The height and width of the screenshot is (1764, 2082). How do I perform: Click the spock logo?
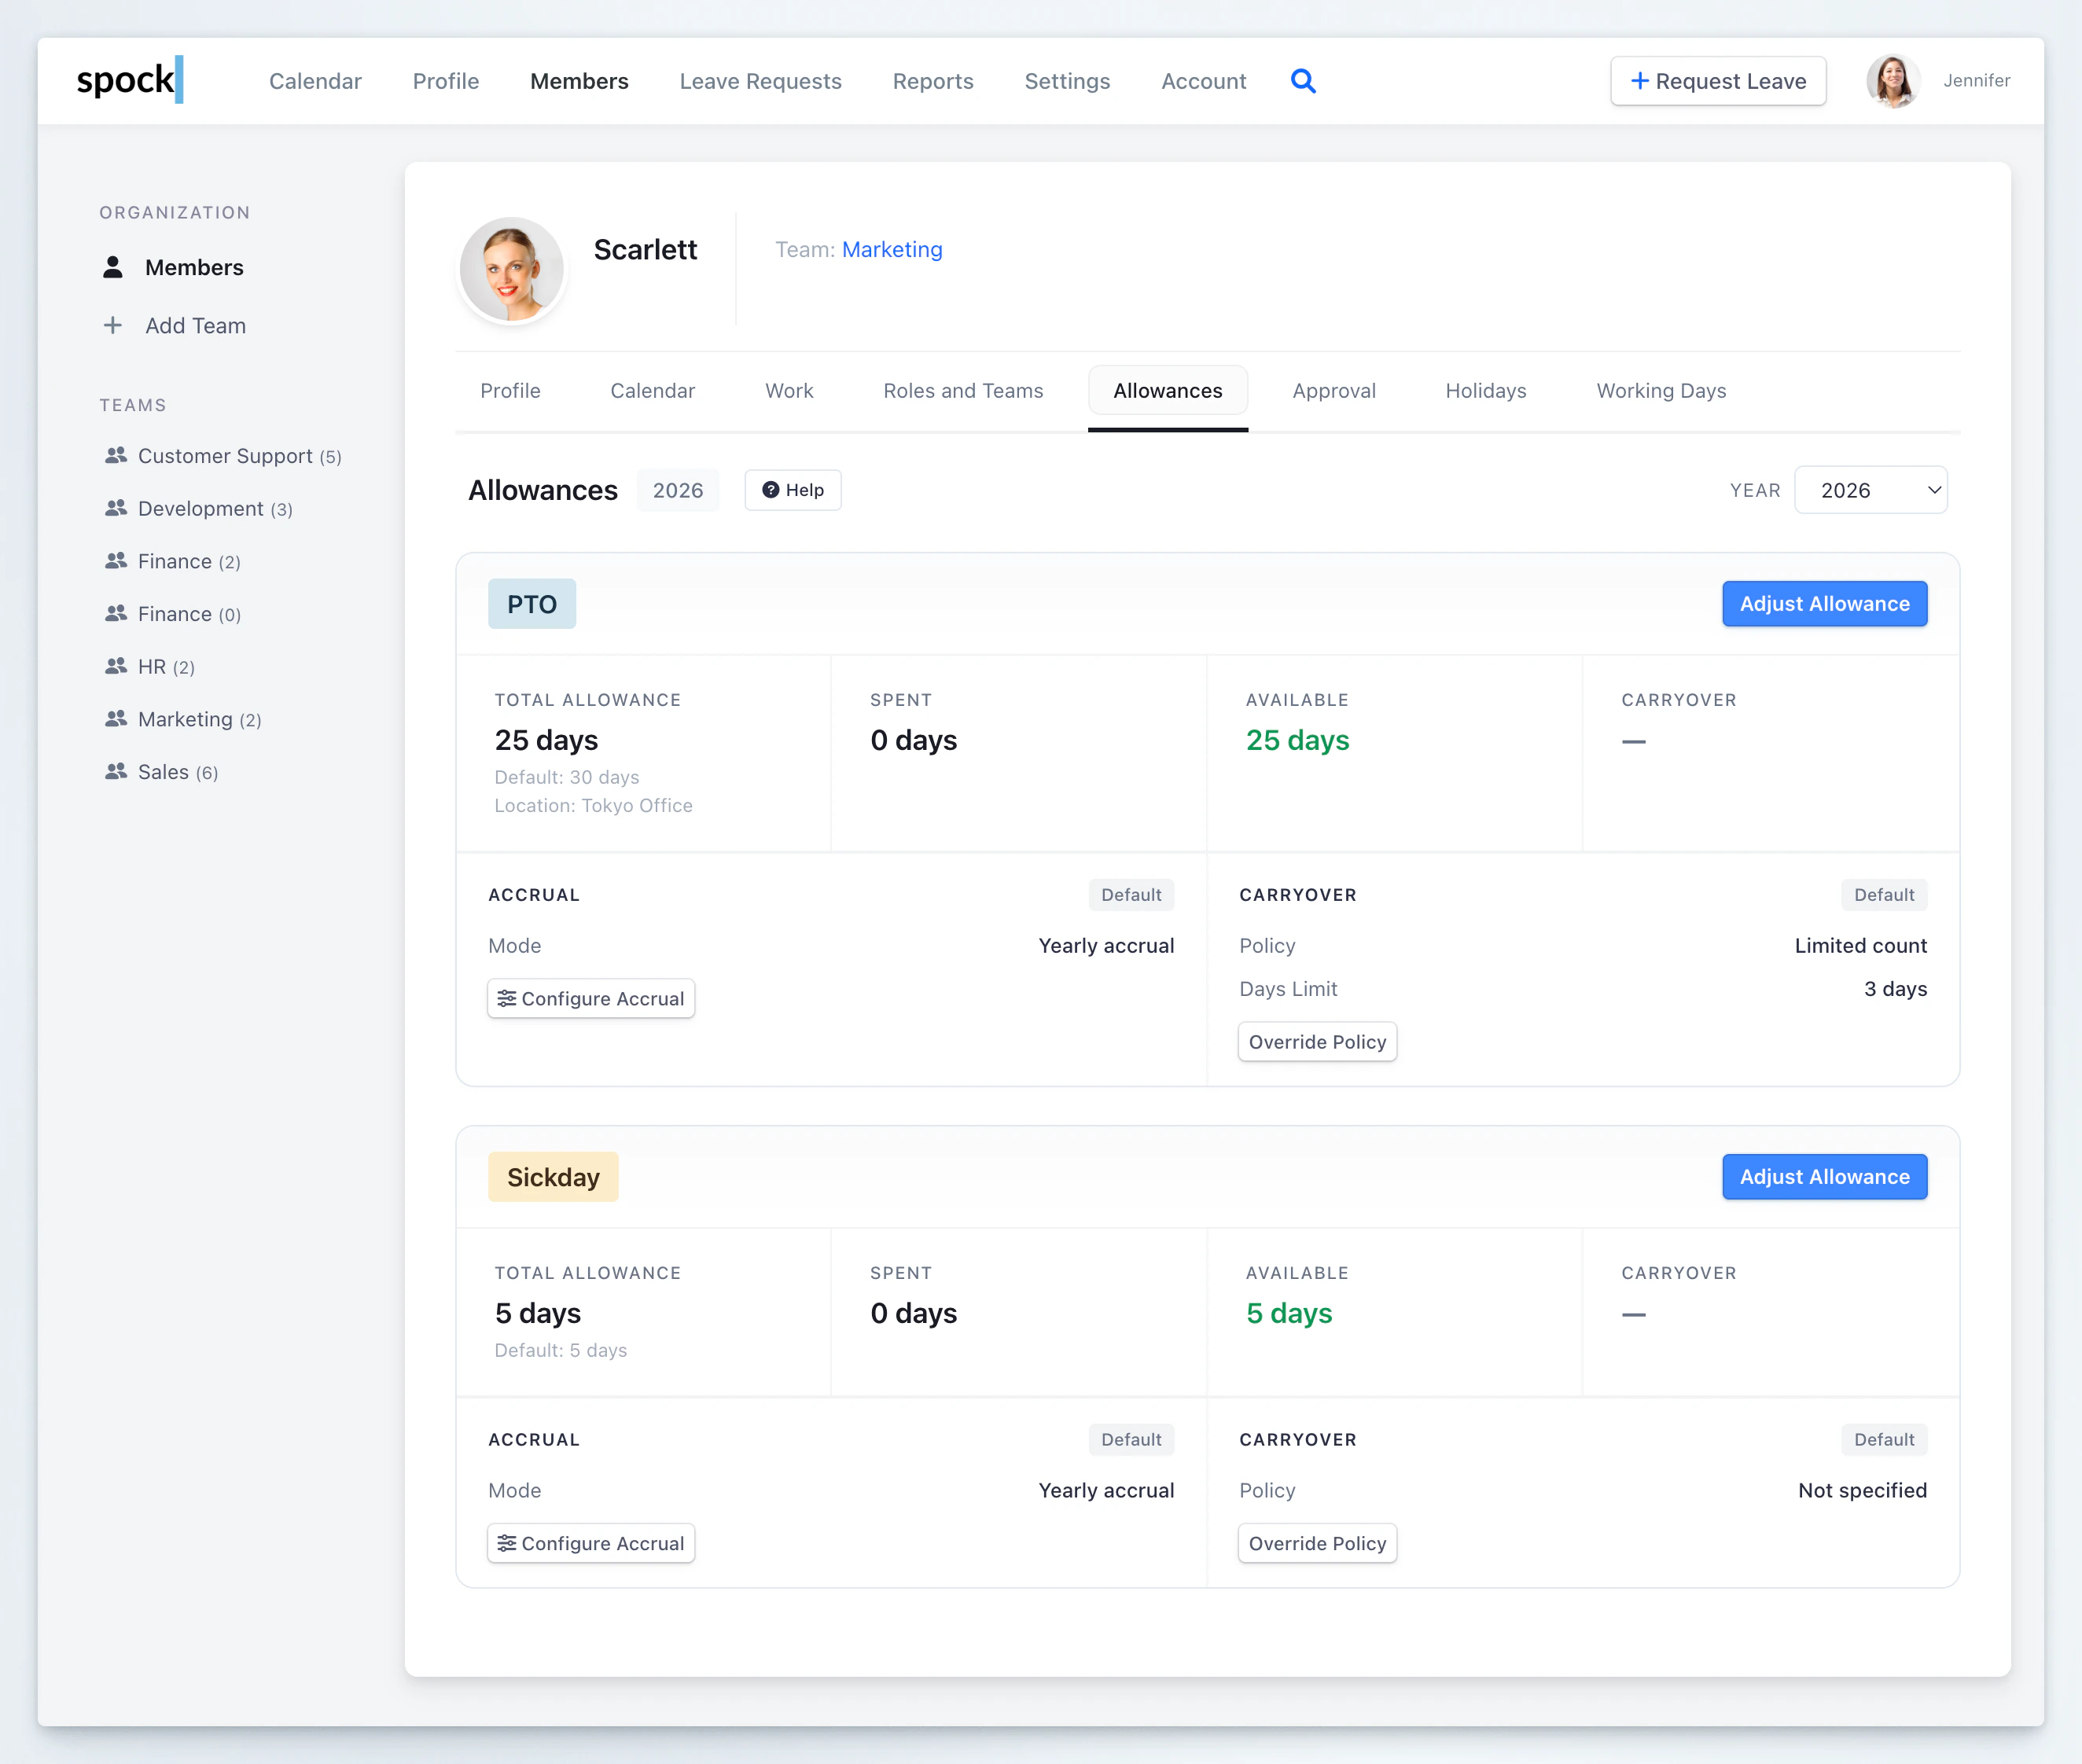click(x=129, y=80)
